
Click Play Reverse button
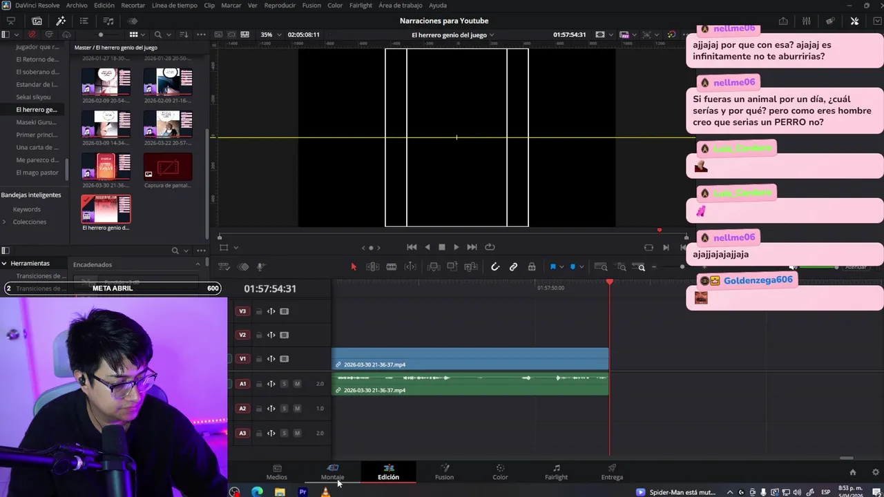pyautogui.click(x=427, y=247)
